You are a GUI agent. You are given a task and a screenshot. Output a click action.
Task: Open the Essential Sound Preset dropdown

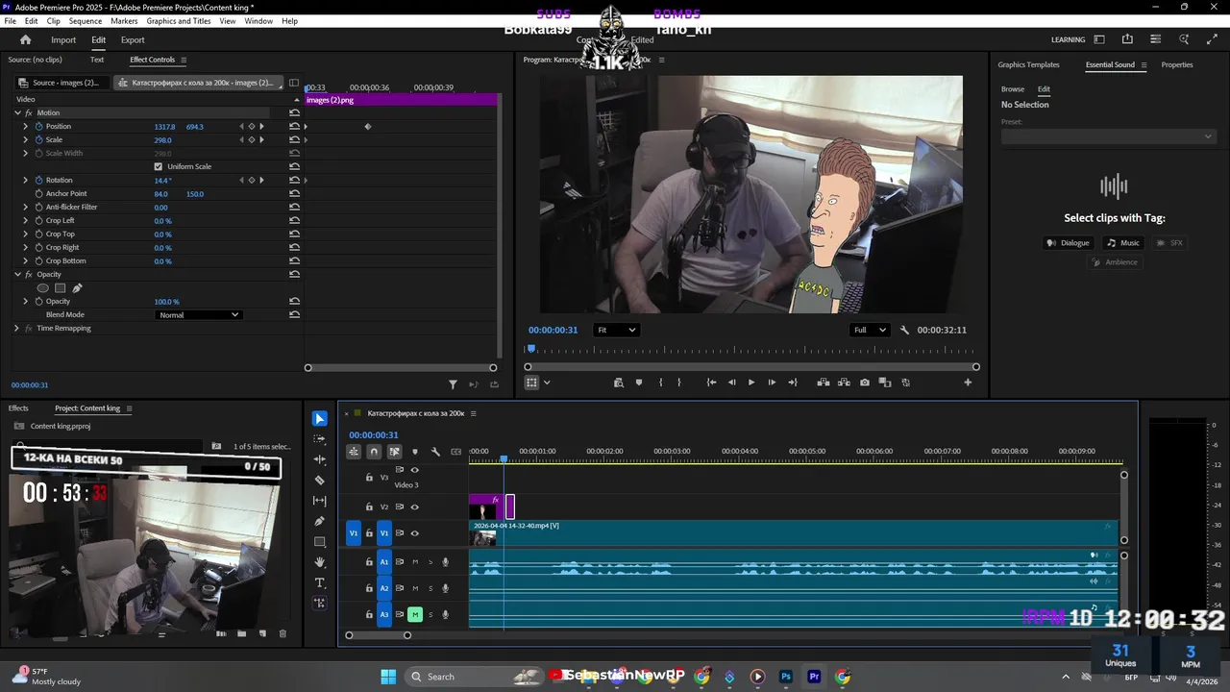[x=1108, y=136]
